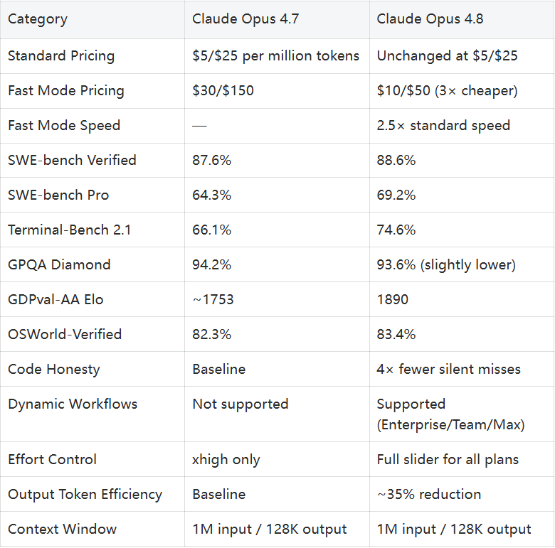Screen dimensions: 555x548
Task: Click the GDPval-AA Elo value 1890
Action: point(393,299)
